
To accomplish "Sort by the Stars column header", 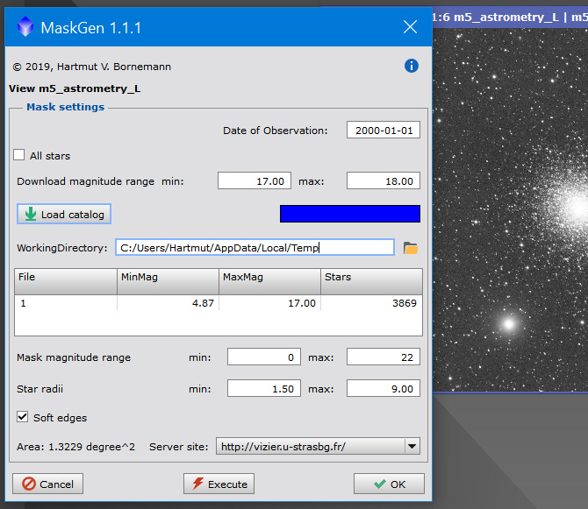I will point(371,281).
